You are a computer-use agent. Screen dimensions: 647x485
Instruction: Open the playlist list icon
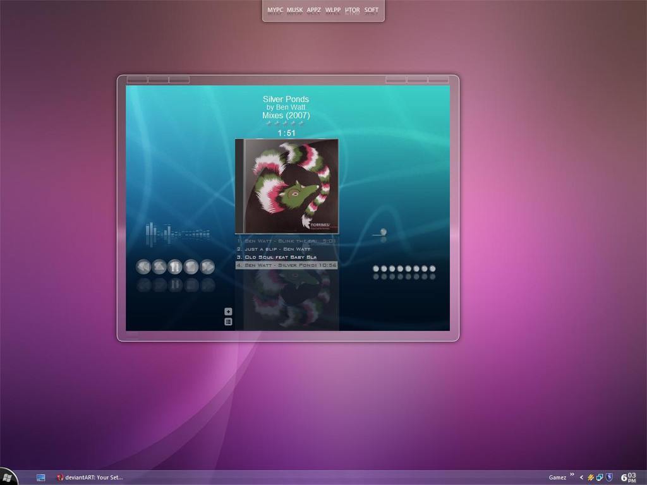pyautogui.click(x=228, y=321)
